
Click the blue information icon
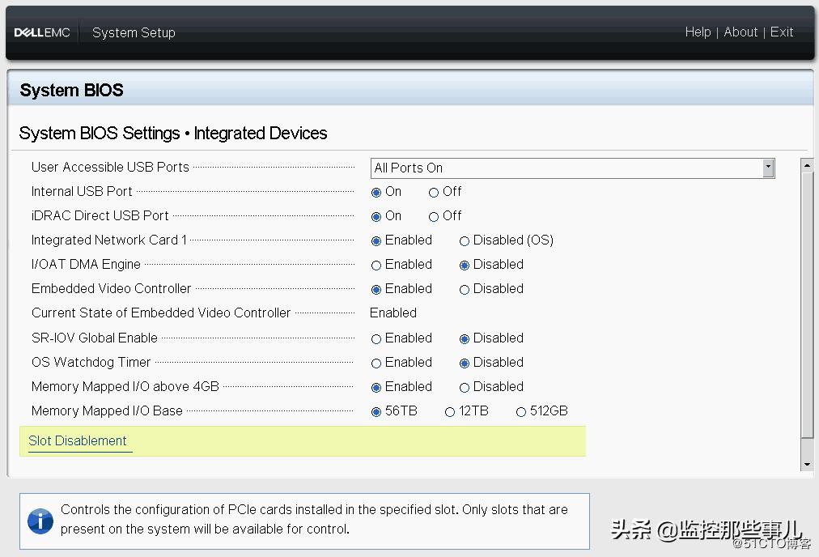pyautogui.click(x=40, y=521)
